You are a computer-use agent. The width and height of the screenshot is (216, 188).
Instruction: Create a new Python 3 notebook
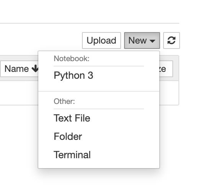pos(74,75)
